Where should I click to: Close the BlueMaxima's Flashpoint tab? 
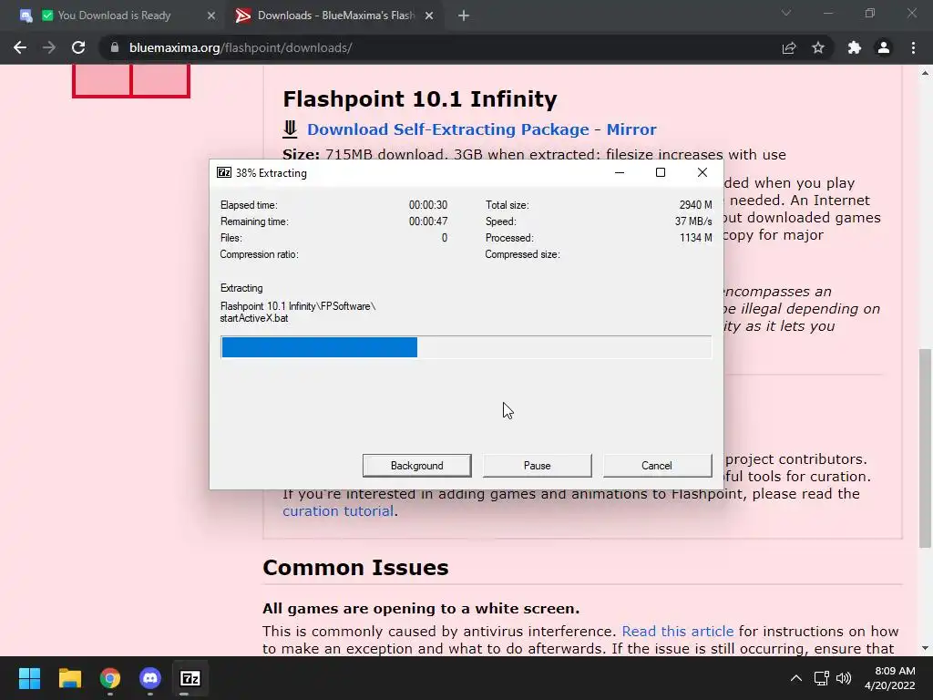428,15
